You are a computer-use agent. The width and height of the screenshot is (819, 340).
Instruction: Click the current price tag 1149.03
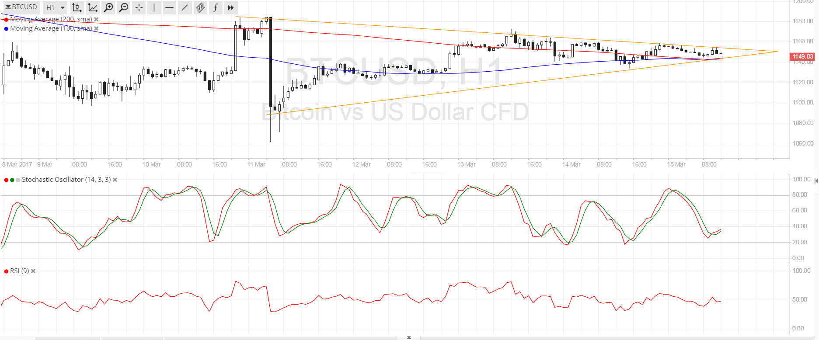click(x=802, y=56)
